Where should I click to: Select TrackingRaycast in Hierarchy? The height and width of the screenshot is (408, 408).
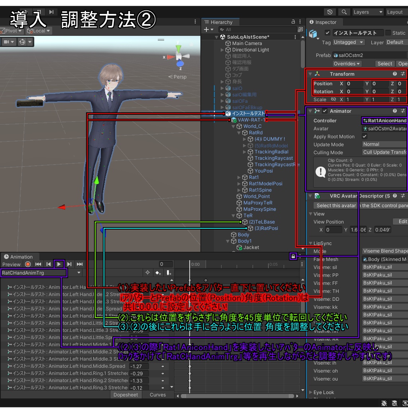pos(273,158)
